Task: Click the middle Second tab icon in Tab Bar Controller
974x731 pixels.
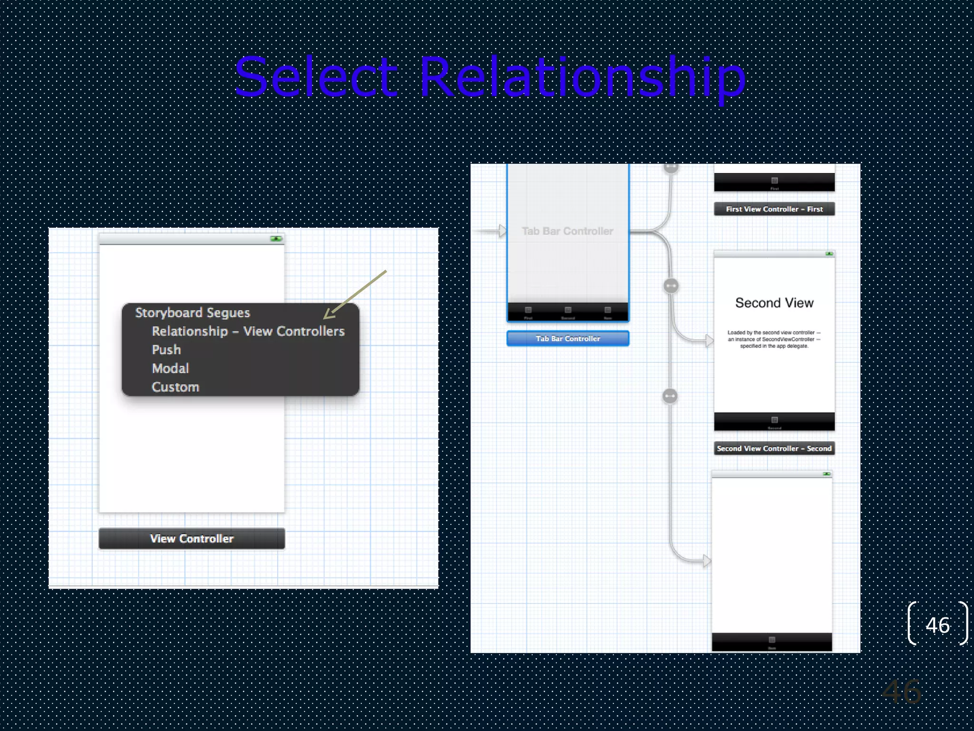Action: pyautogui.click(x=568, y=310)
